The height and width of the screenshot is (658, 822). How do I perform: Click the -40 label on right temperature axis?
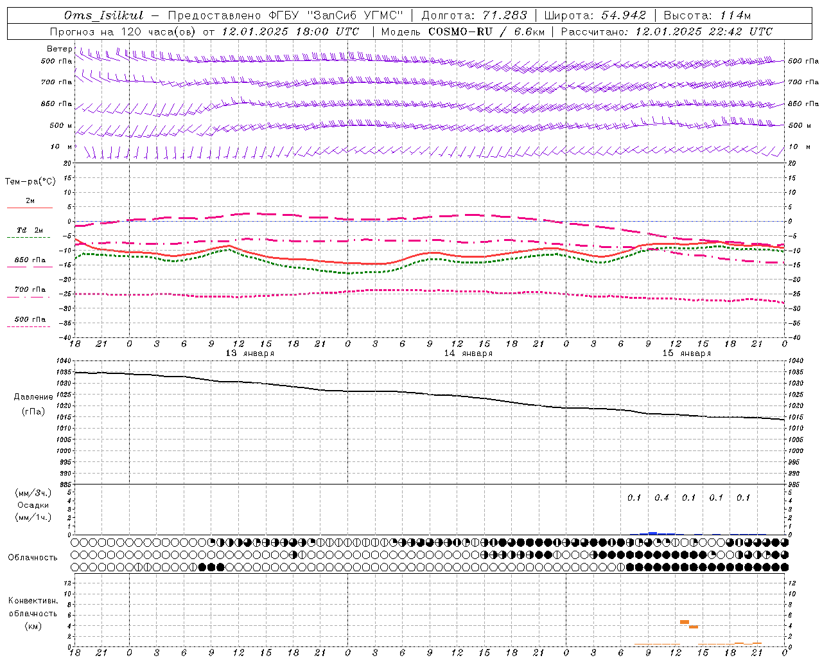[794, 337]
